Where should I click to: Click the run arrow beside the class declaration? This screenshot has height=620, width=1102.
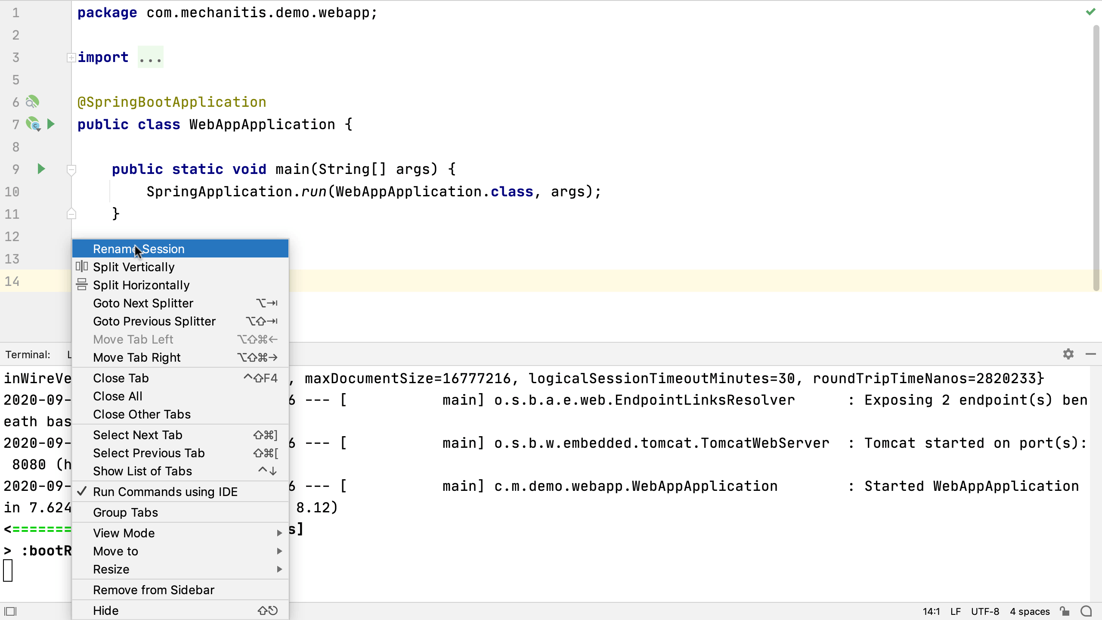click(51, 124)
